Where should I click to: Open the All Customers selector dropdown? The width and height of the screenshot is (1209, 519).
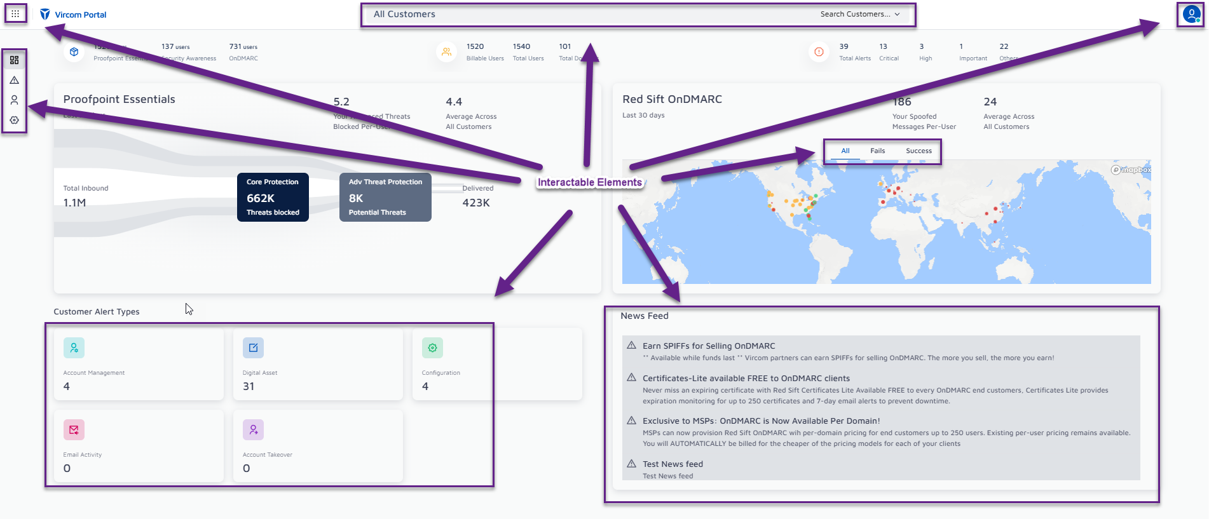coord(638,15)
